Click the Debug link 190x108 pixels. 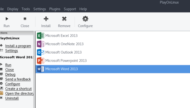[10, 75]
